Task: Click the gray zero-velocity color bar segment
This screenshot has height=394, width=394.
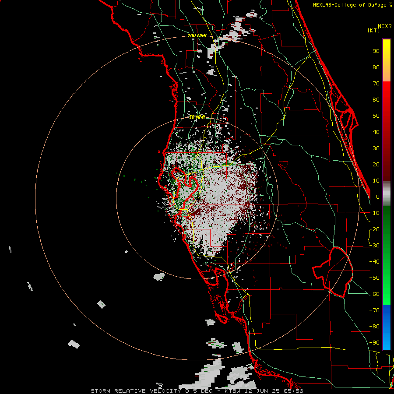Action: 387,194
